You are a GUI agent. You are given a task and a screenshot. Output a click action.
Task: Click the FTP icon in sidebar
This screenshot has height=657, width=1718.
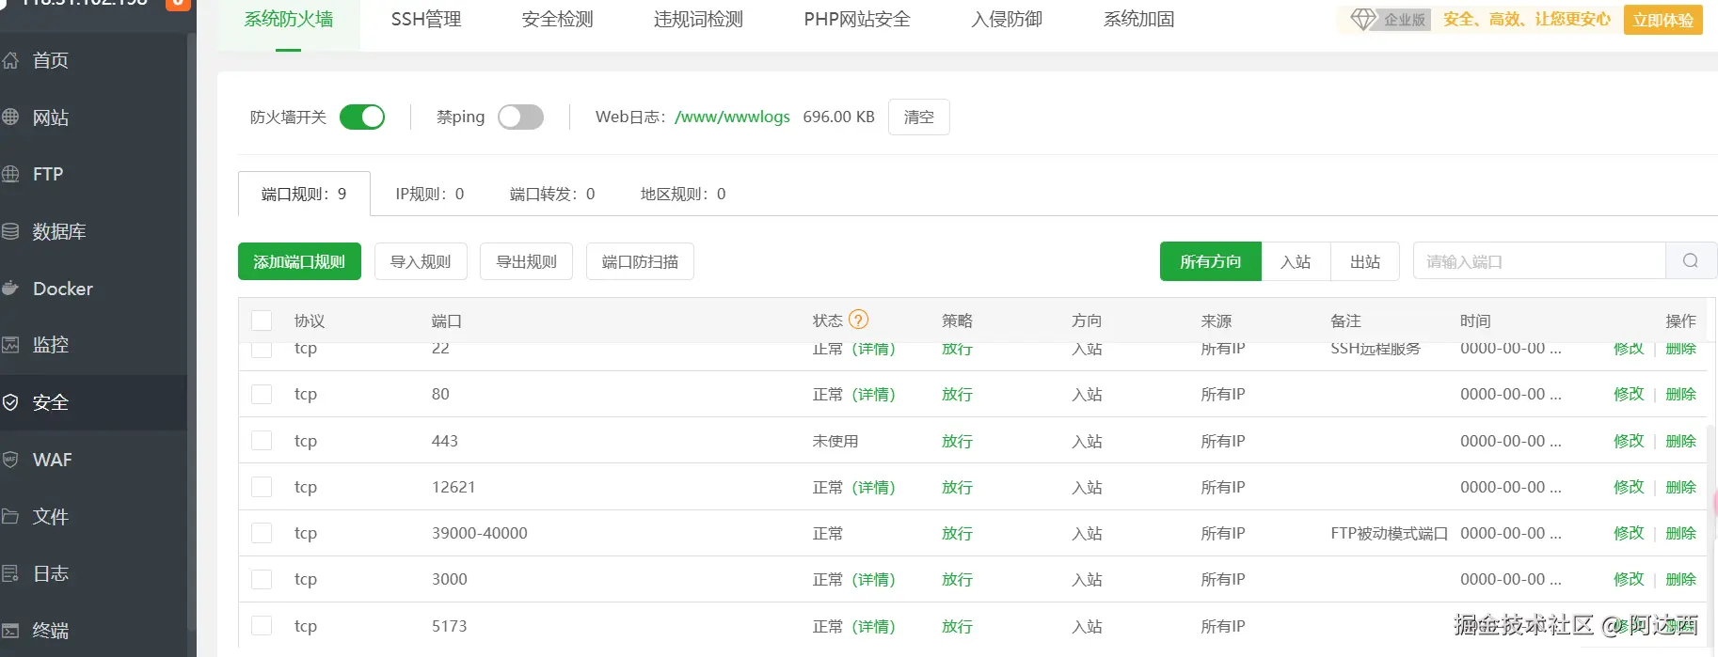pyautogui.click(x=10, y=174)
